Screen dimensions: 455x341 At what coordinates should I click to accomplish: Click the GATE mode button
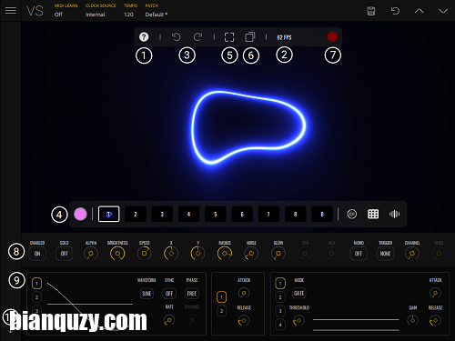click(298, 293)
